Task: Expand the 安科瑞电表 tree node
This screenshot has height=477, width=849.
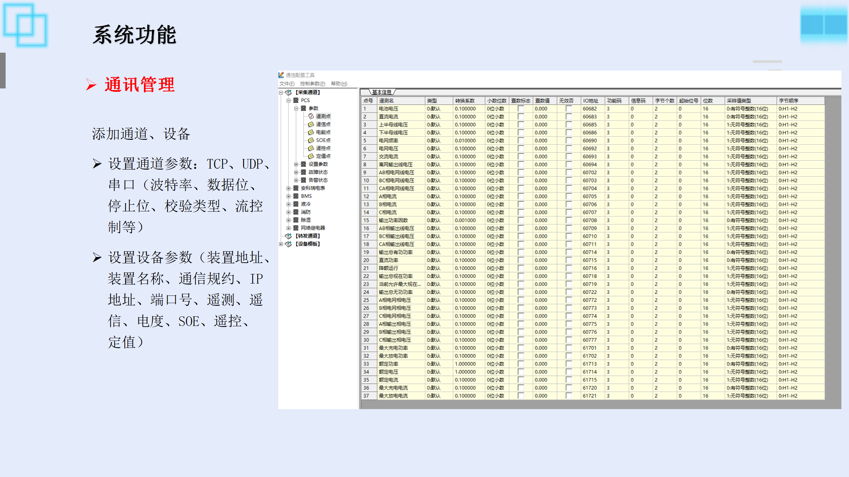Action: click(289, 188)
